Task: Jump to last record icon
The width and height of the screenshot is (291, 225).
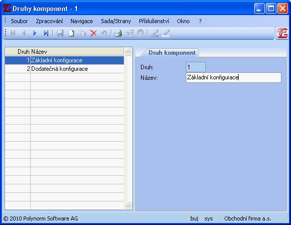Action: pos(46,33)
